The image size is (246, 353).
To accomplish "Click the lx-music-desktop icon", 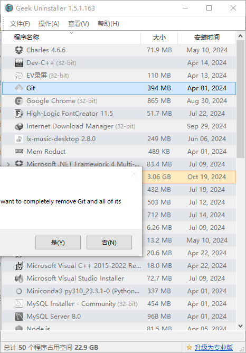I will click(x=19, y=139).
